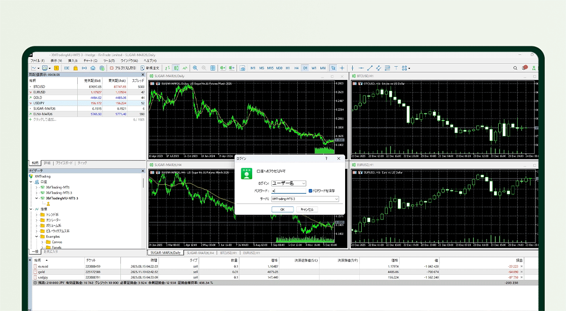Switch to BTCUSD,H1 chart tab
Screen dimensions: 566x311
pyautogui.click(x=228, y=253)
